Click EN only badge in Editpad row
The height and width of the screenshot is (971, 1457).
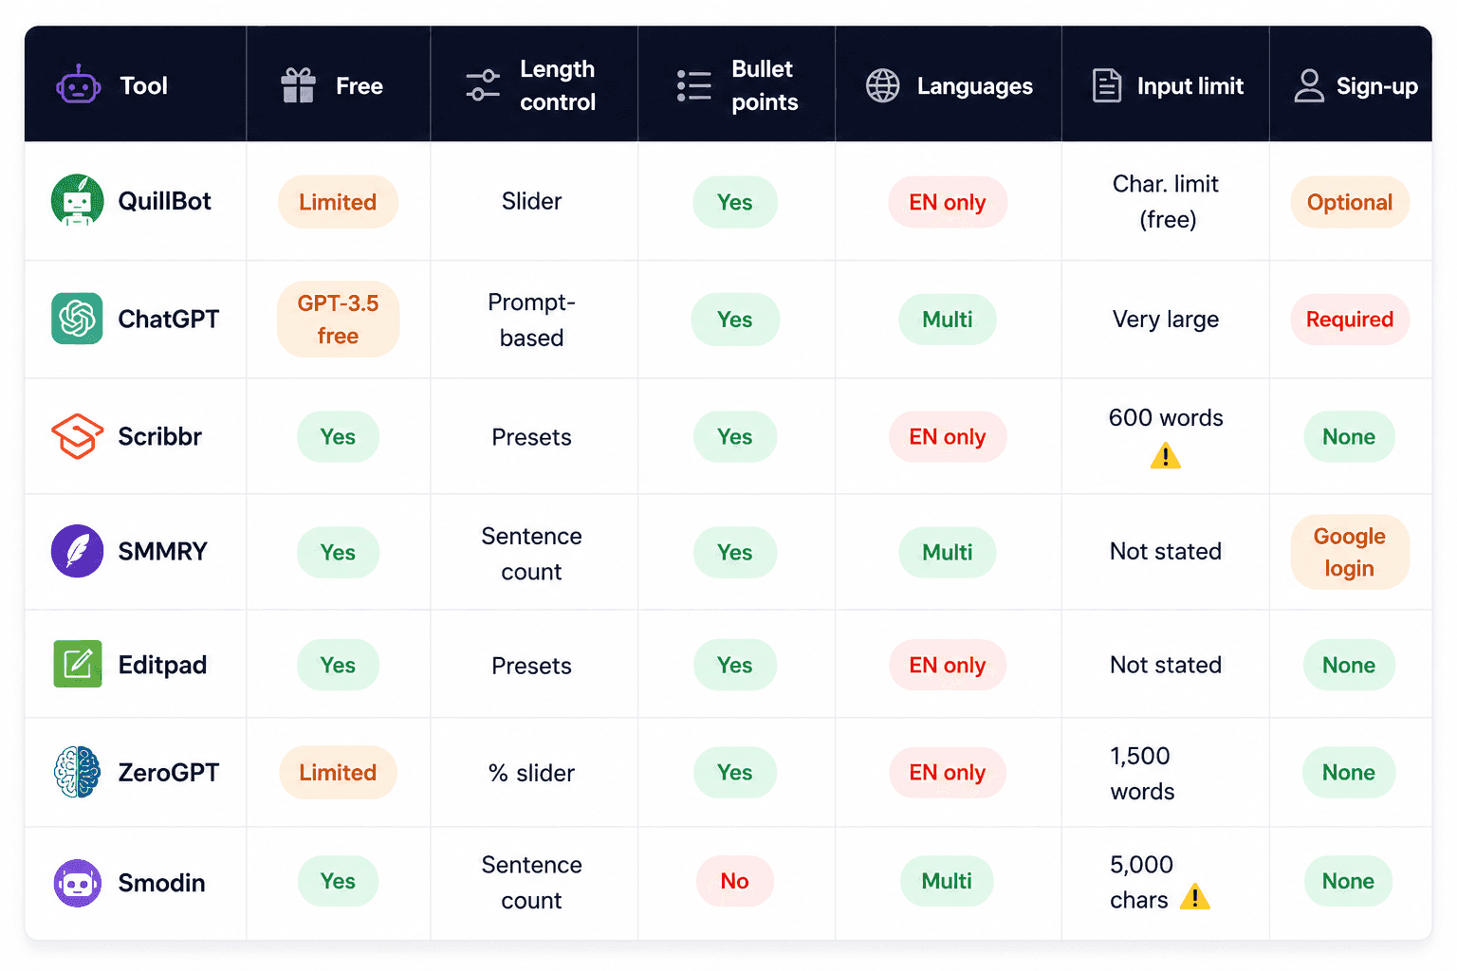coord(948,666)
